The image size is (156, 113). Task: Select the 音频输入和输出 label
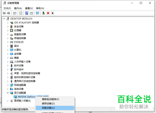(x=22, y=101)
